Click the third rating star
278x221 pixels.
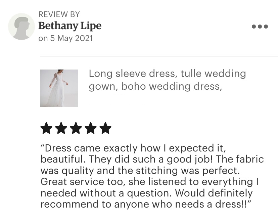click(x=76, y=128)
